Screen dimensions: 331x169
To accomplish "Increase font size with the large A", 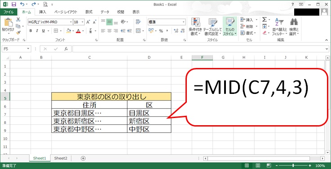I will point(88,22).
